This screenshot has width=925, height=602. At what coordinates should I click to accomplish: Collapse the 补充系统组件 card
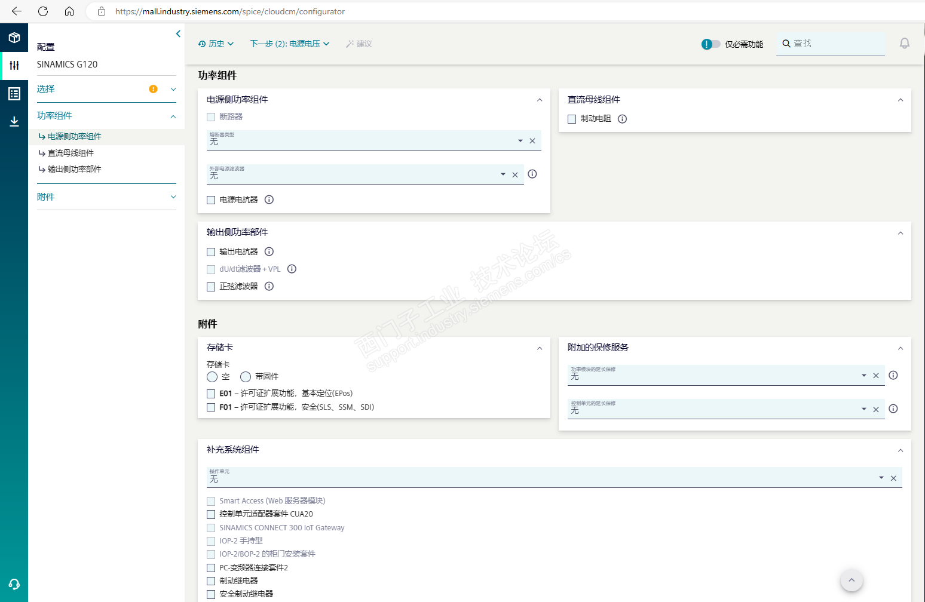tap(901, 450)
